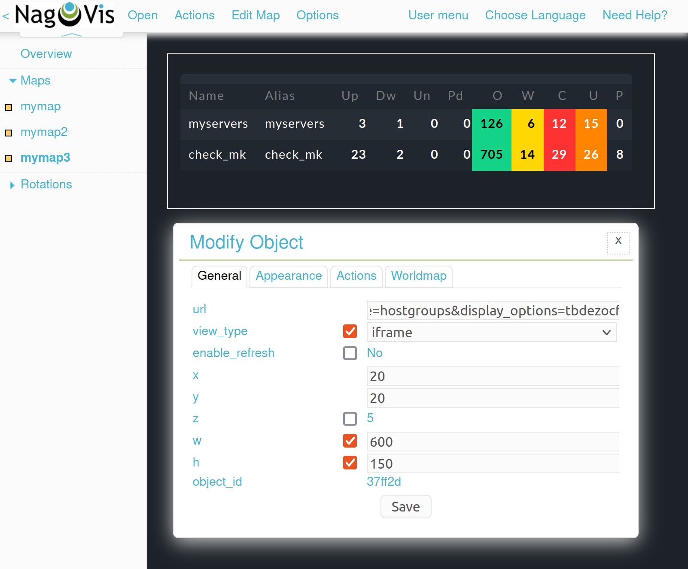This screenshot has width=688, height=569.
Task: Switch to the Worldmap tab
Action: pyautogui.click(x=419, y=276)
